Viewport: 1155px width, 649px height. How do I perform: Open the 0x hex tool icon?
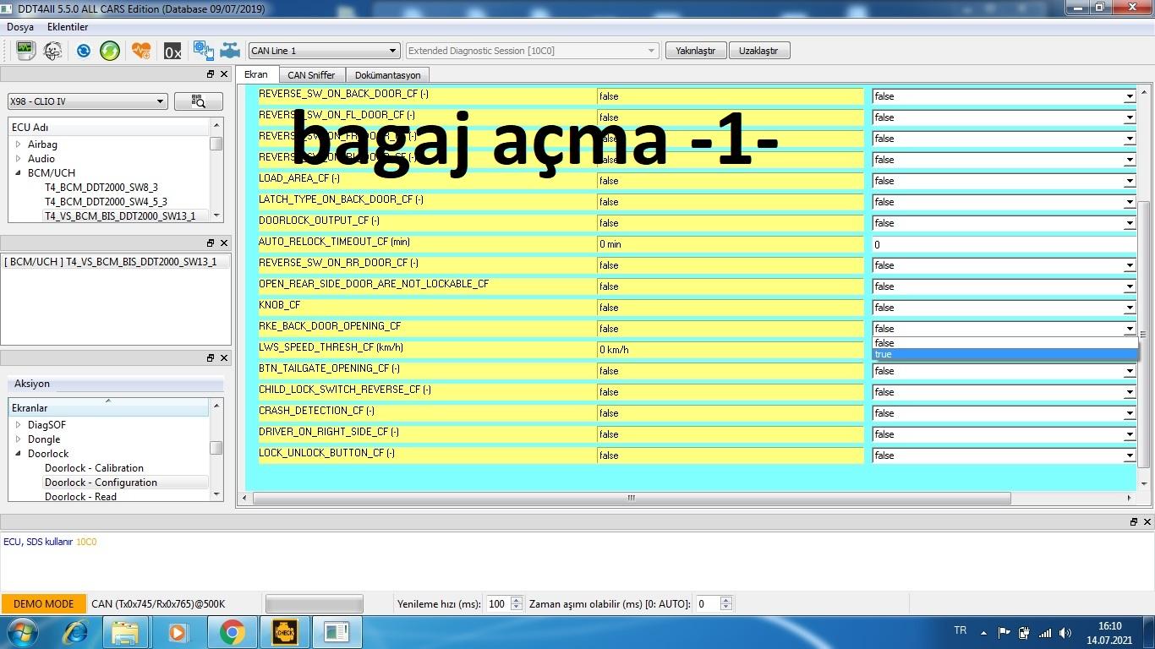(x=172, y=52)
